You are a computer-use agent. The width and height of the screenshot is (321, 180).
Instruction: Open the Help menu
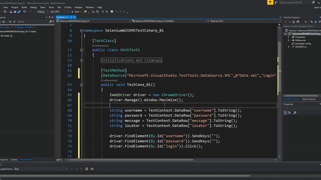tap(99, 7)
